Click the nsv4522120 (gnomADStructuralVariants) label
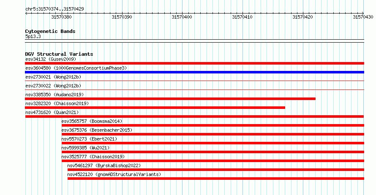This screenshot has height=195, width=376. tap(114, 174)
